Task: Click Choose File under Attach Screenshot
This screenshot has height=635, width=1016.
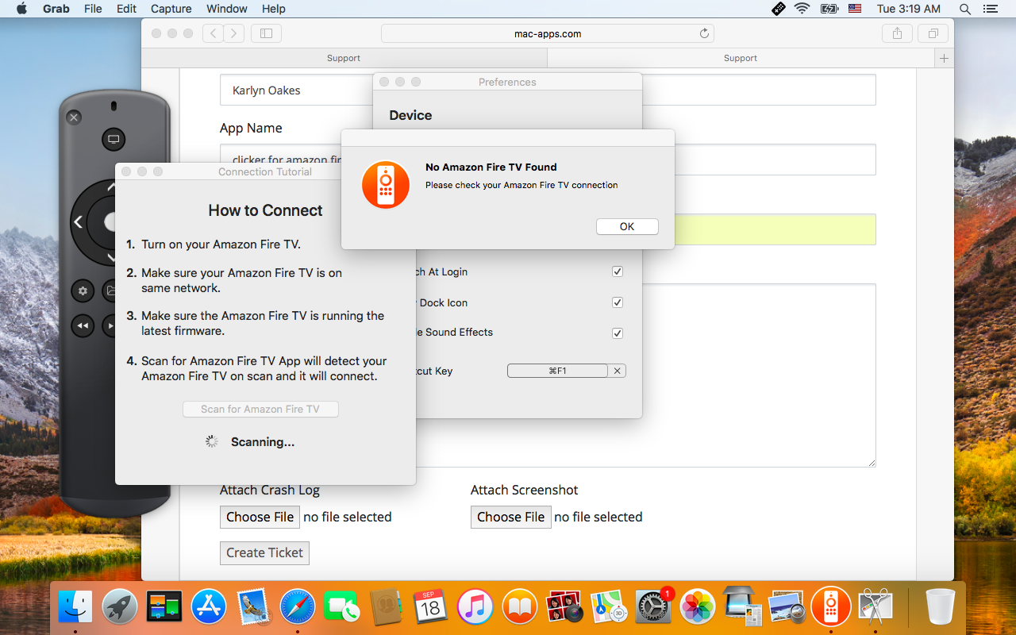Action: (511, 517)
